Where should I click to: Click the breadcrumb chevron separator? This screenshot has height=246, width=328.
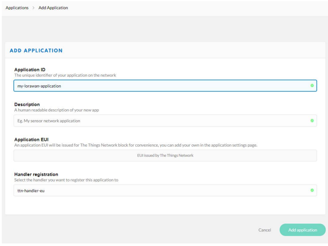[x=33, y=8]
